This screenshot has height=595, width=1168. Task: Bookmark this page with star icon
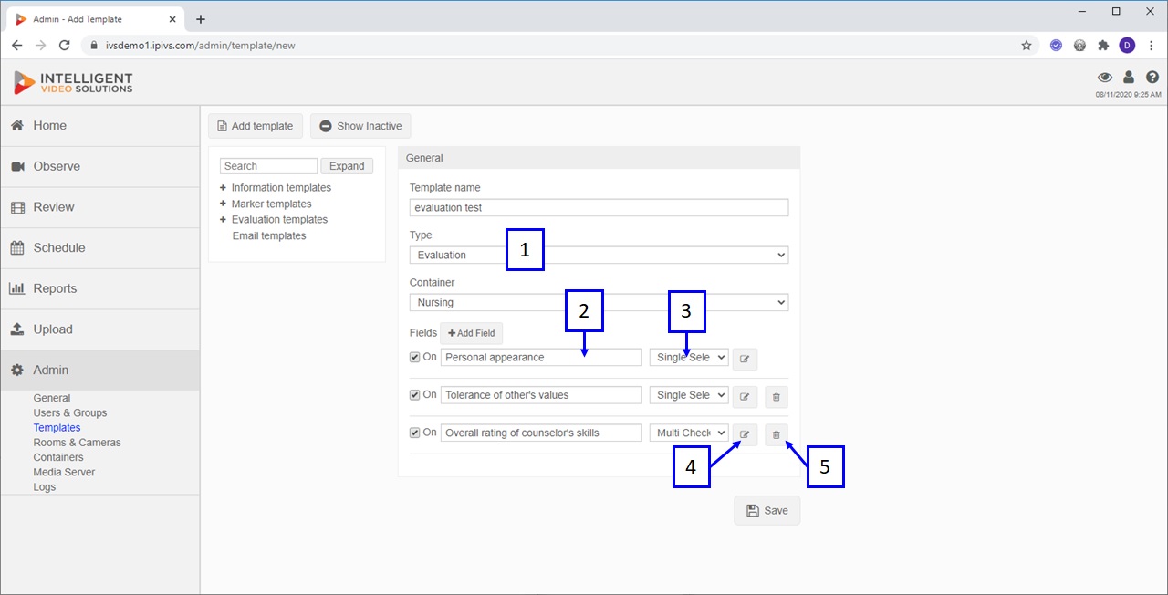(x=1027, y=45)
